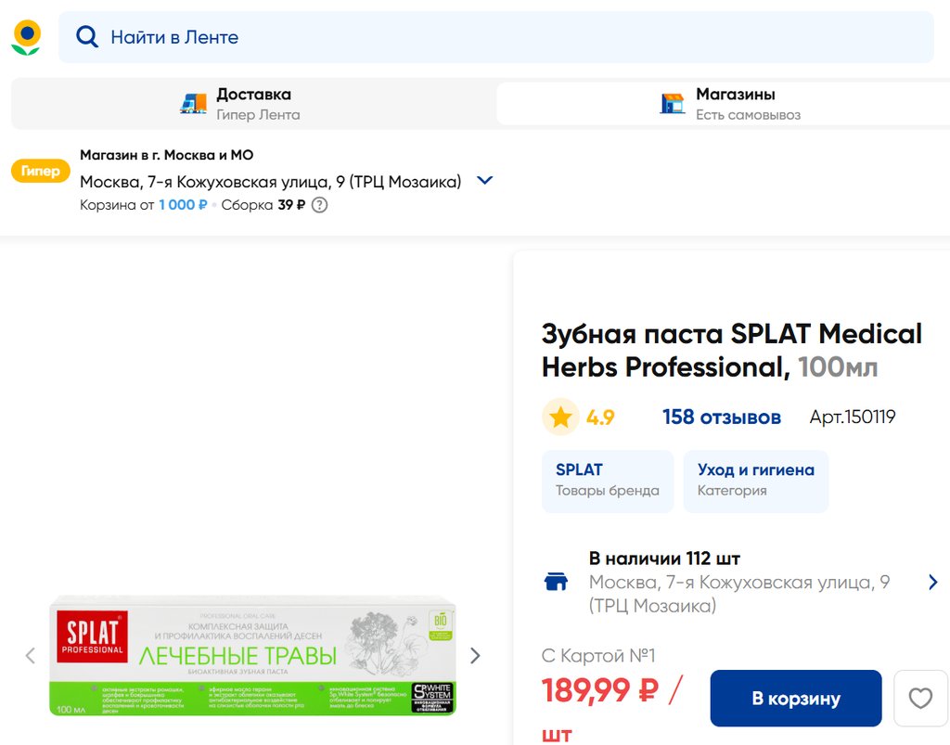Open the SPLAT toothpaste product image

click(x=252, y=655)
